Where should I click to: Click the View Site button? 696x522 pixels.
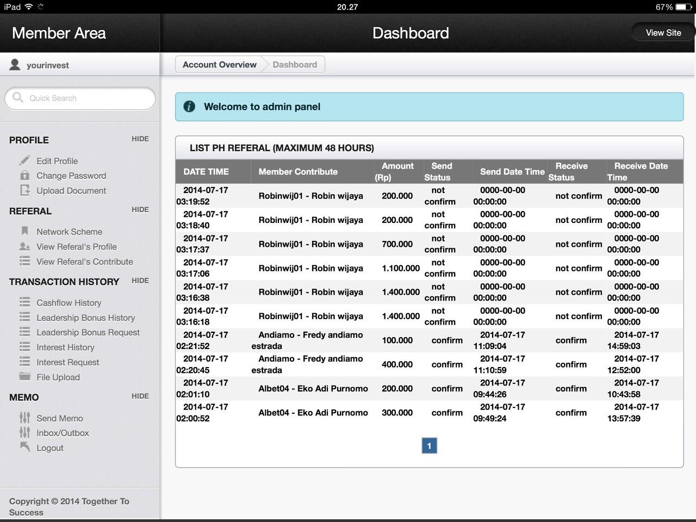[663, 33]
